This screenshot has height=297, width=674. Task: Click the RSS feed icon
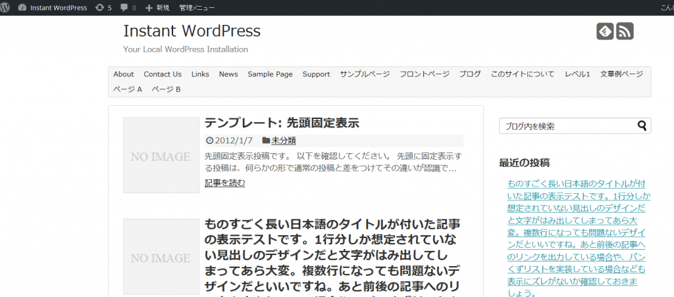point(625,32)
